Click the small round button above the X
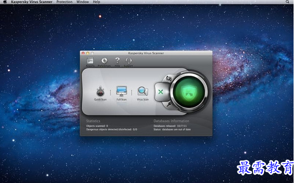The image size is (298, 183). pyautogui.click(x=168, y=78)
